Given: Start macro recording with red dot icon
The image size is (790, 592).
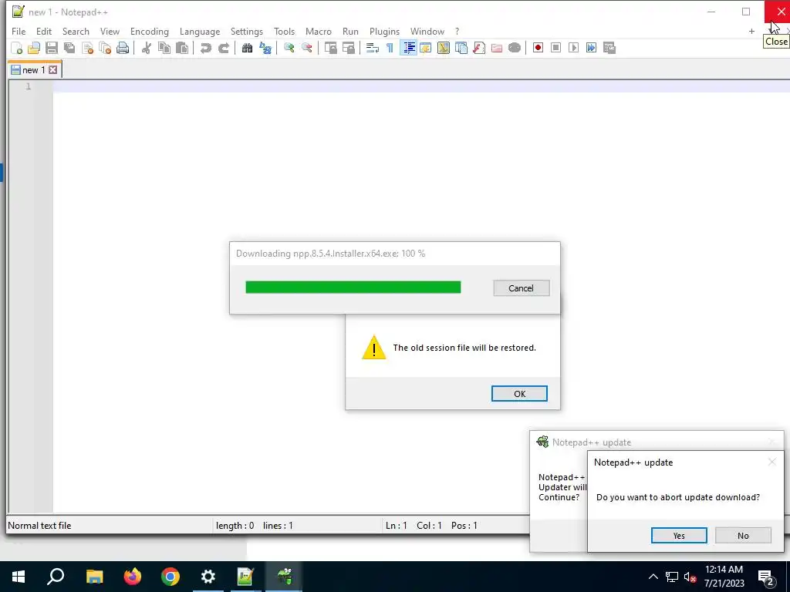Looking at the screenshot, I should pos(538,48).
